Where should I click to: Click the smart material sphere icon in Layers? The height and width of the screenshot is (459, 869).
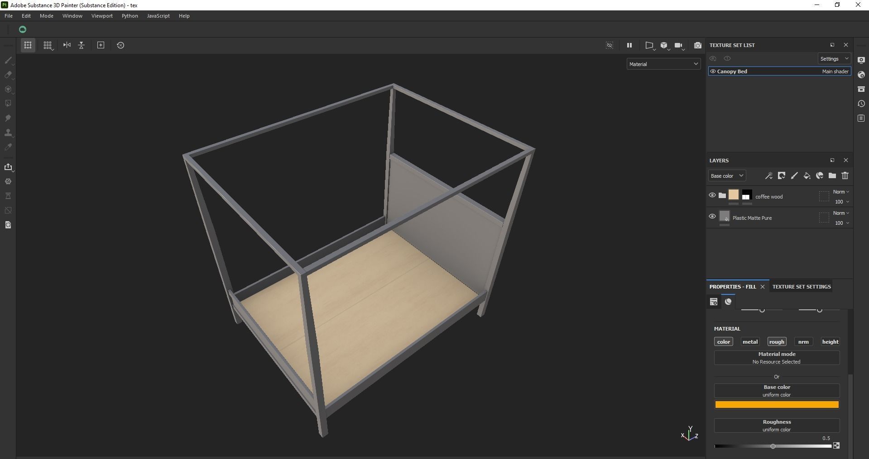(820, 175)
